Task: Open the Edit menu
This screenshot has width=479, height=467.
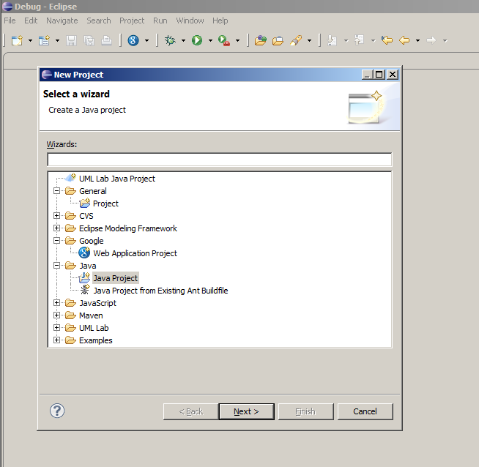Action: [31, 20]
